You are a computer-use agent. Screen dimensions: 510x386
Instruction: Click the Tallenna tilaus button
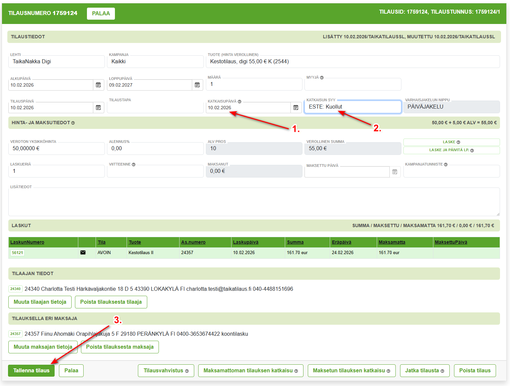tap(31, 370)
